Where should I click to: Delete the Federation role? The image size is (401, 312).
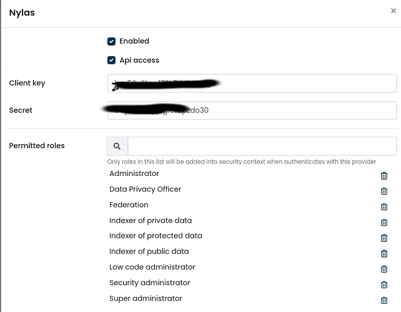[384, 207]
